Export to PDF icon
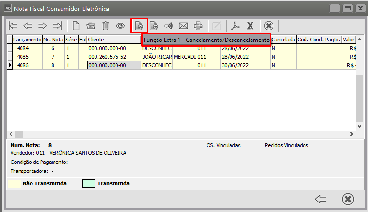368x212 pixels. (235, 26)
